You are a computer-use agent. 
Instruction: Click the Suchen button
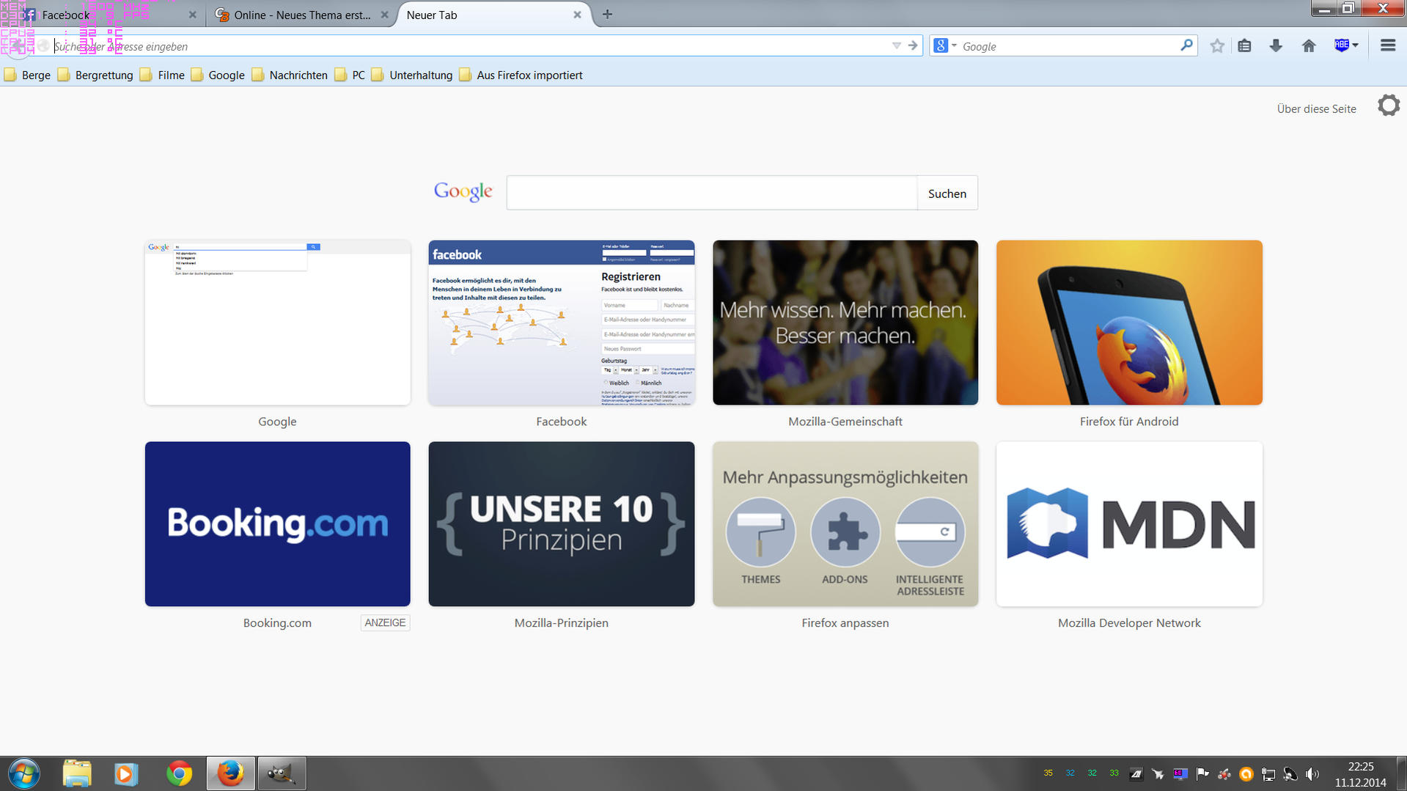[x=947, y=193]
